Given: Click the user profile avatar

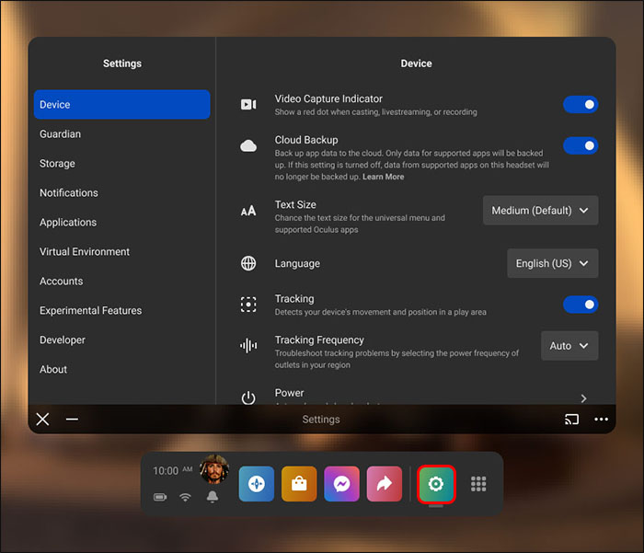Looking at the screenshot, I should [213, 469].
